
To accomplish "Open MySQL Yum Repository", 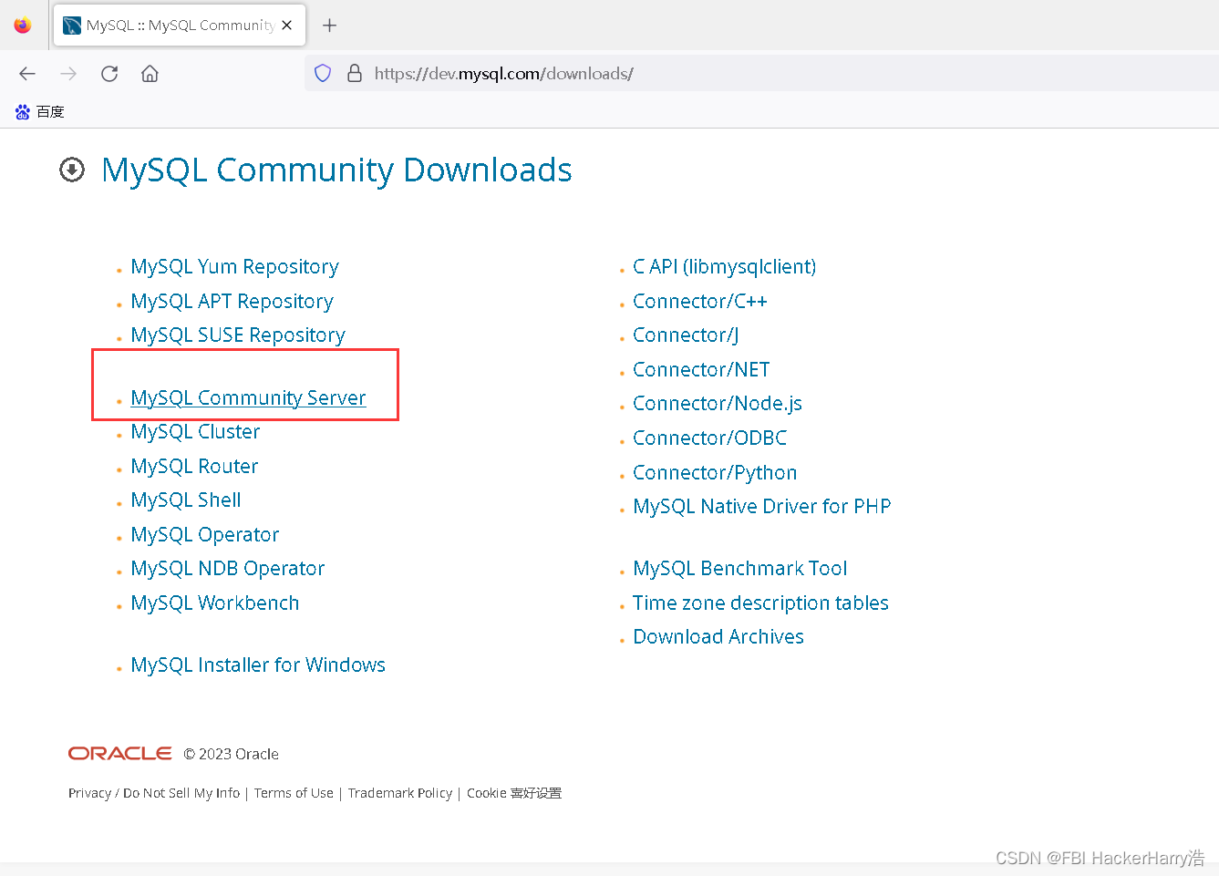I will pos(234,267).
